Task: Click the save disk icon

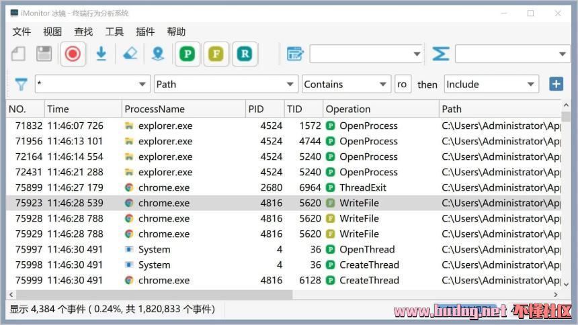Action: [44, 54]
